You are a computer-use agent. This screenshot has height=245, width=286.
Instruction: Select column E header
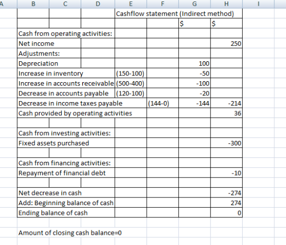tap(131, 4)
